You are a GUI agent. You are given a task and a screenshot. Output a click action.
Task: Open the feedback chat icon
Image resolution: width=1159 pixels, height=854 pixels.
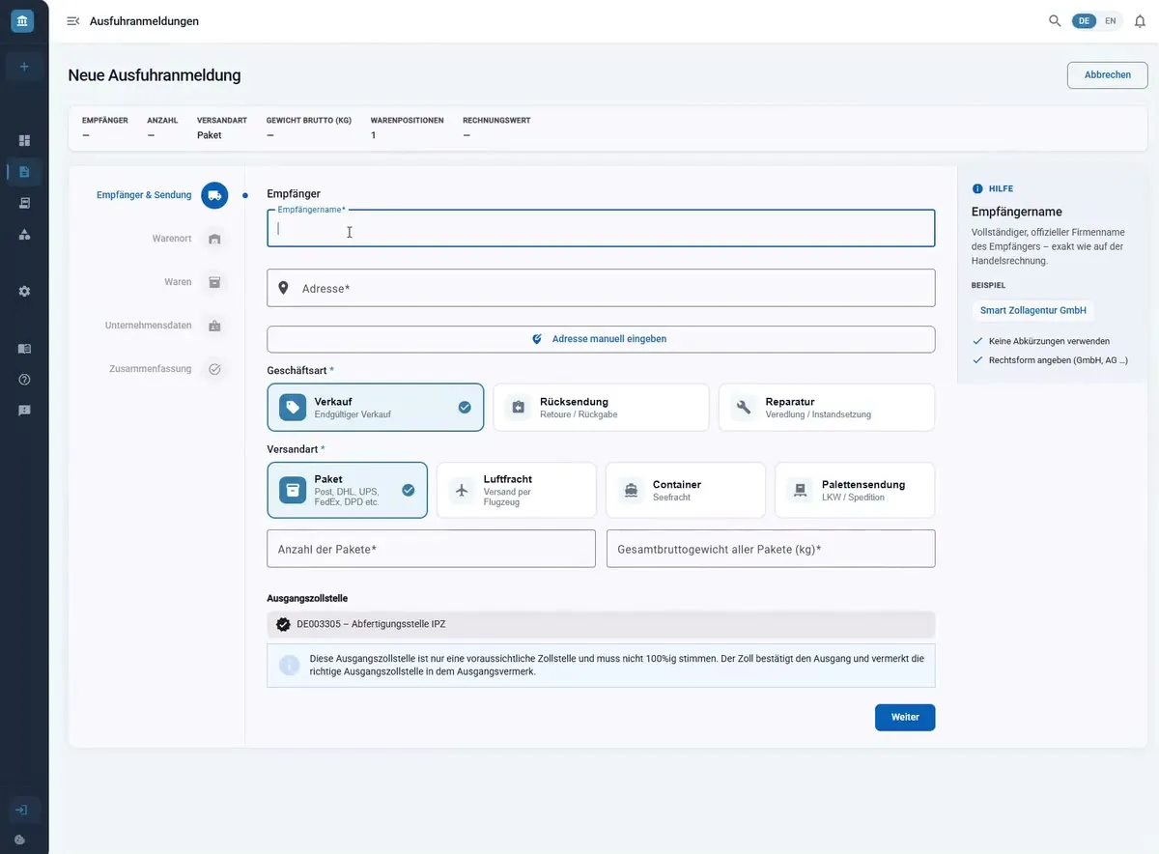click(24, 410)
